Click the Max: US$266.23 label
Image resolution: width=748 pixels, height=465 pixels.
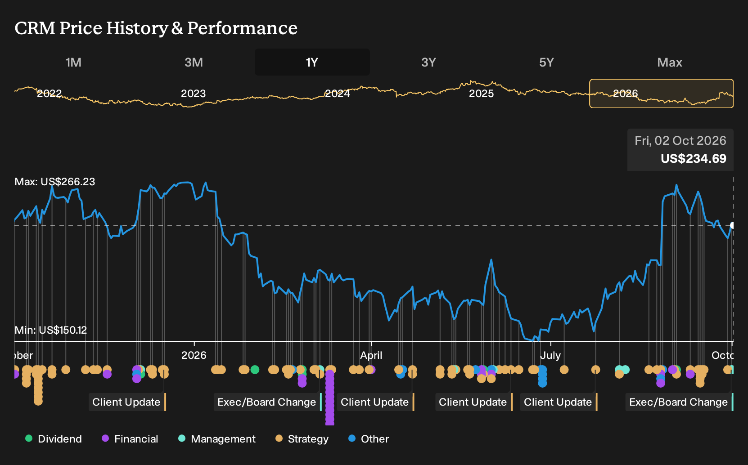coord(55,182)
